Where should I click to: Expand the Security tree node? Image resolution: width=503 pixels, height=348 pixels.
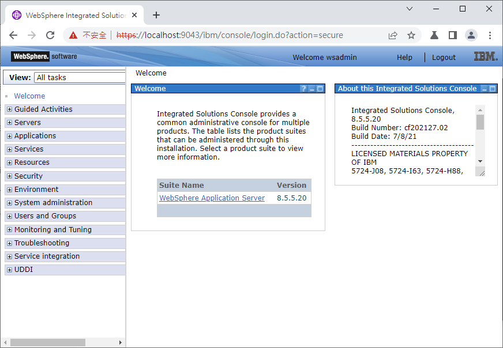tap(10, 176)
